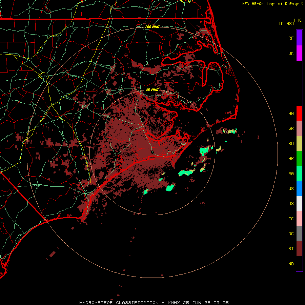The width and height of the screenshot is (305, 305).
Task: Click the dark red BI legend swatch
Action: click(x=299, y=249)
